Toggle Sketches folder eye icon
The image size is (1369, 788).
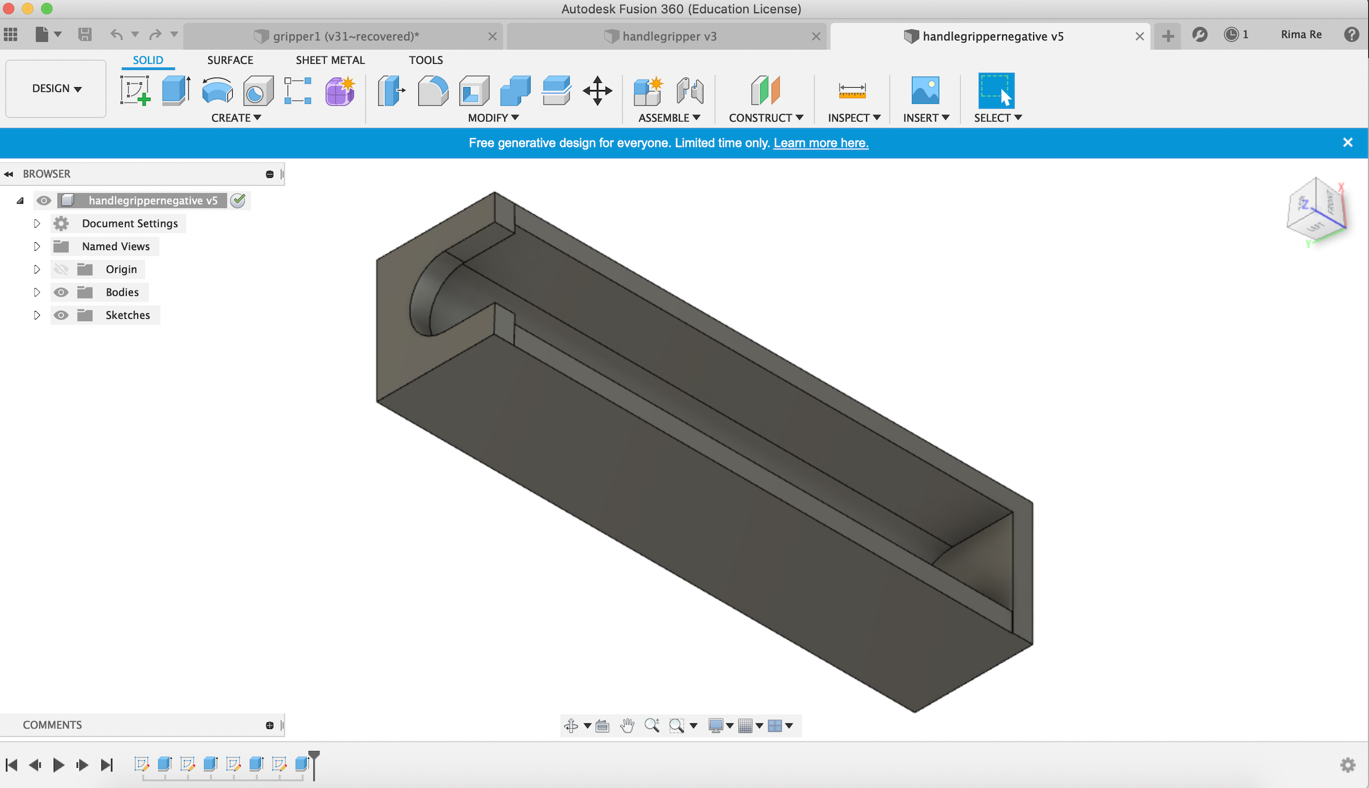click(x=61, y=315)
